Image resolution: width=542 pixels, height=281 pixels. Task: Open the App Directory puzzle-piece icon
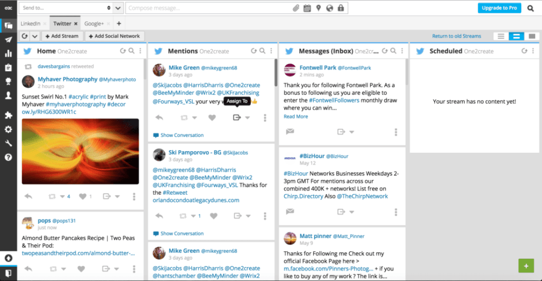coord(8,115)
